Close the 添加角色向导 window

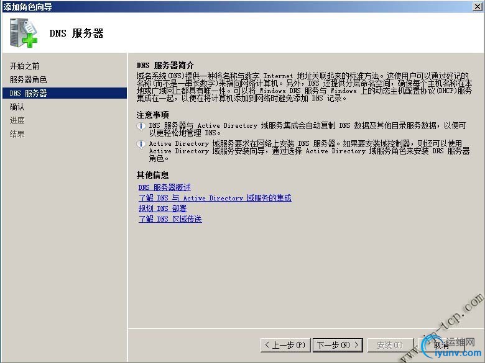(x=478, y=6)
